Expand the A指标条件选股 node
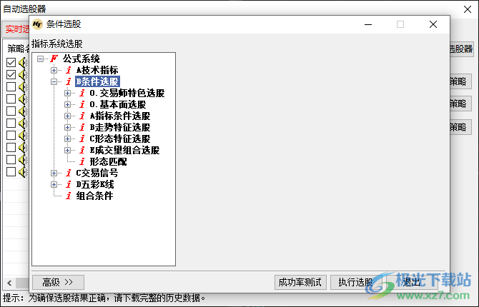This screenshot has height=307, width=479. coord(67,116)
